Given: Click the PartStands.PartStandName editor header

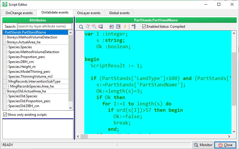Looking at the screenshot, I should (156, 20).
